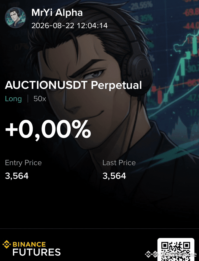The width and height of the screenshot is (199, 261).
Task: Click the 50x leverage label
Action: pos(40,99)
